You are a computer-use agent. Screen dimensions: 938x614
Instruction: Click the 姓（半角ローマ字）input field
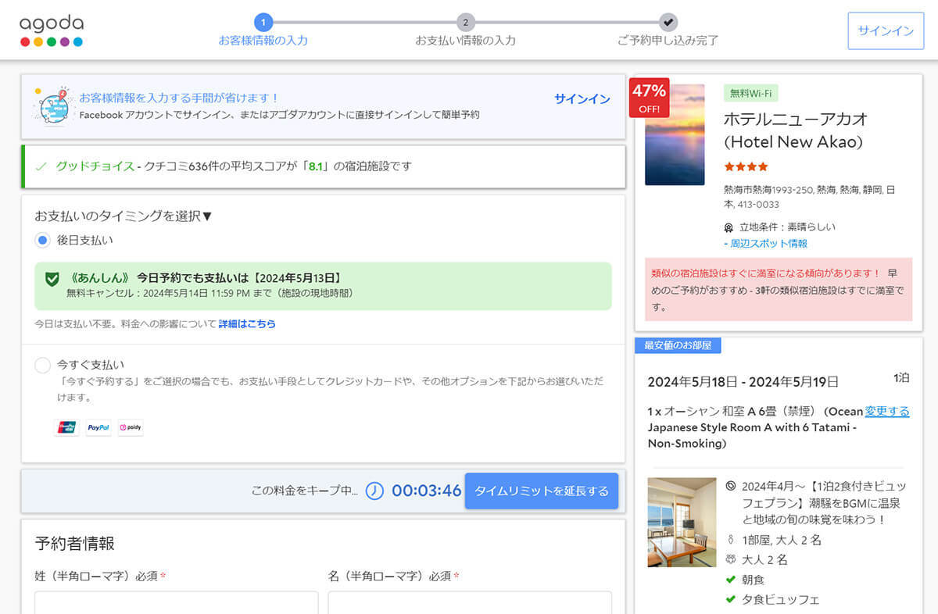pos(177,602)
